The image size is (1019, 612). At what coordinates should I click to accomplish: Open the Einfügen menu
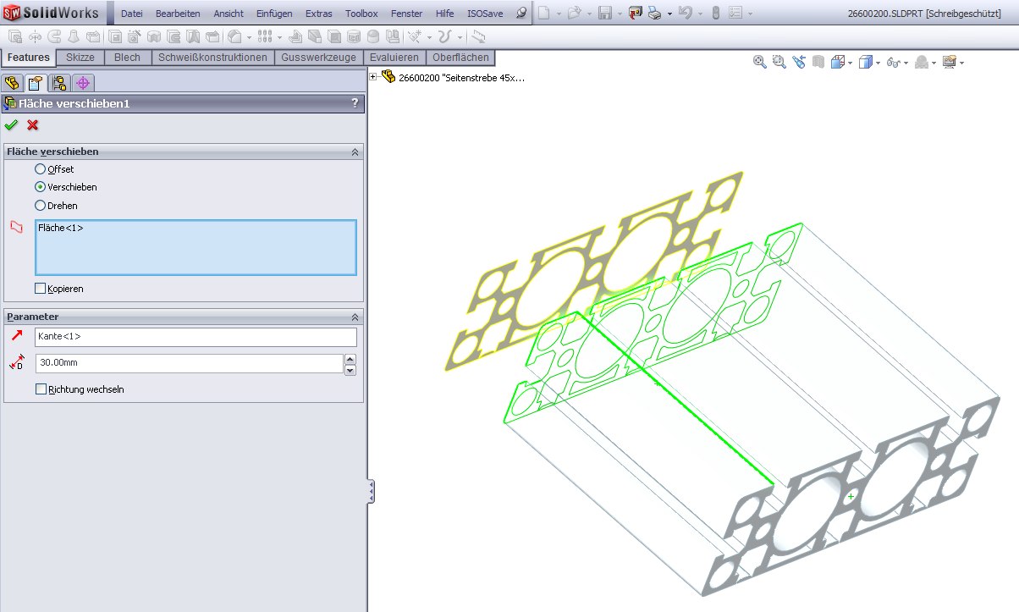(x=274, y=14)
